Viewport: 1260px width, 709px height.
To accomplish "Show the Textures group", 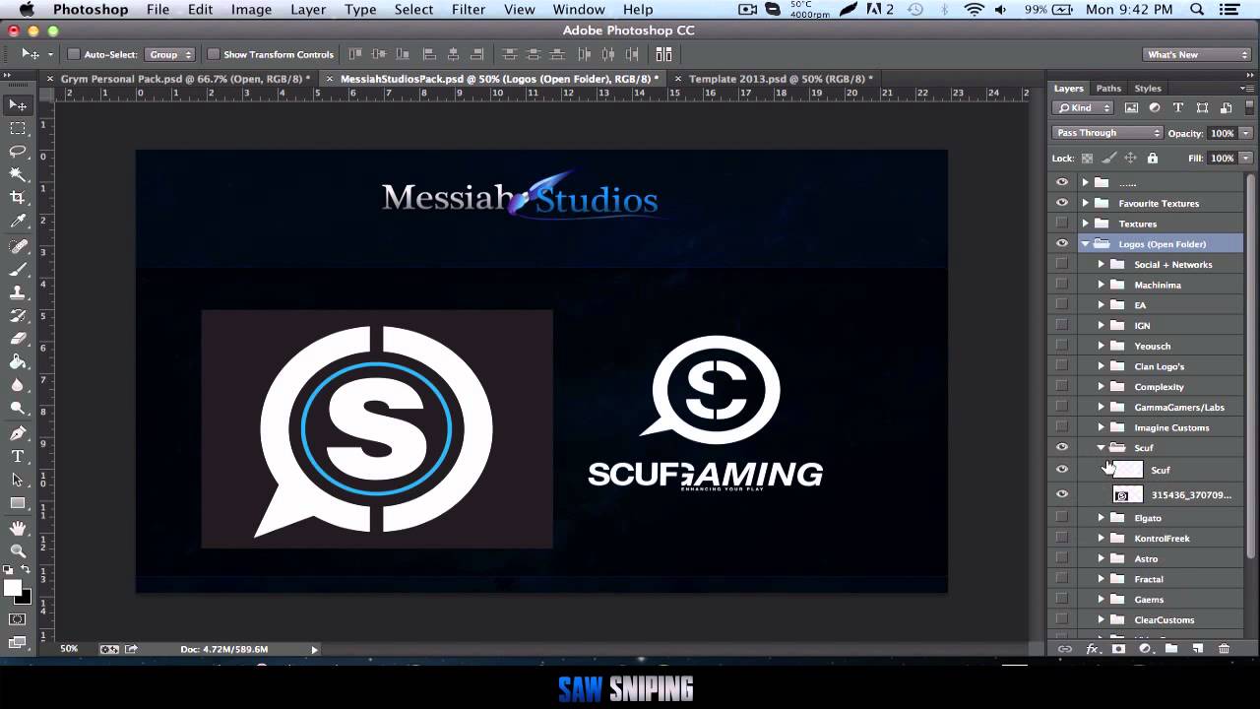I will pos(1062,224).
